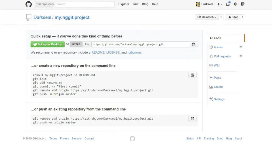Click the footer GitHub mark icon
Screen dimensions: 272x145
tap(132, 139)
